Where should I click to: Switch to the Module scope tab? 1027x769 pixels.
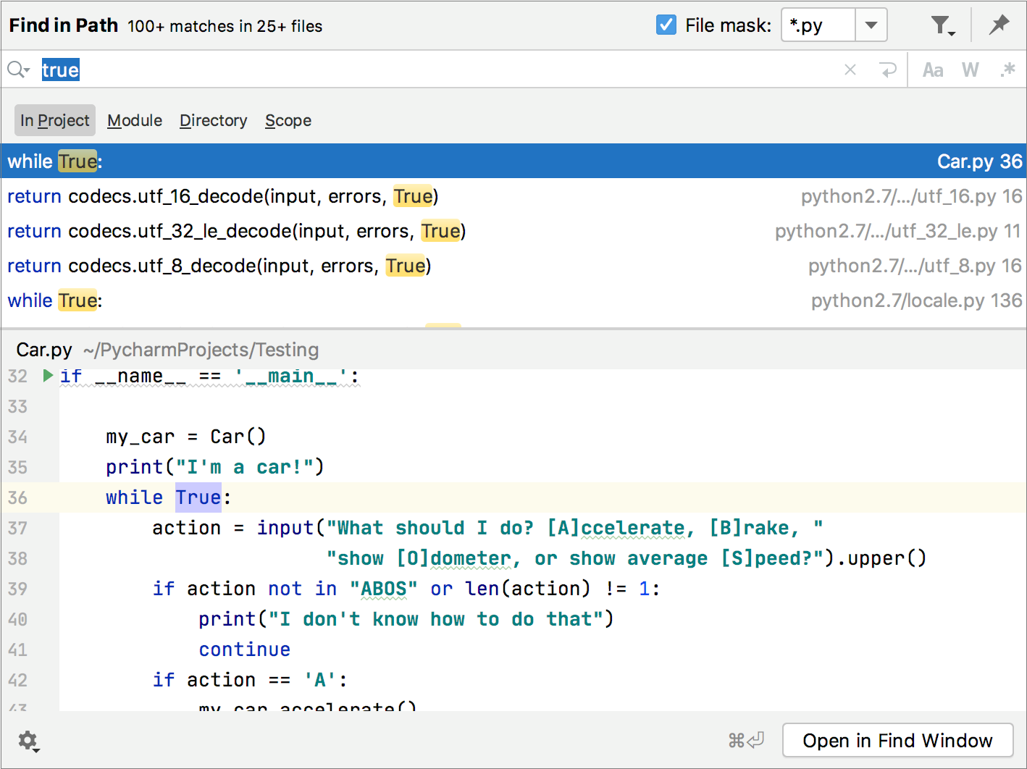pyautogui.click(x=134, y=120)
